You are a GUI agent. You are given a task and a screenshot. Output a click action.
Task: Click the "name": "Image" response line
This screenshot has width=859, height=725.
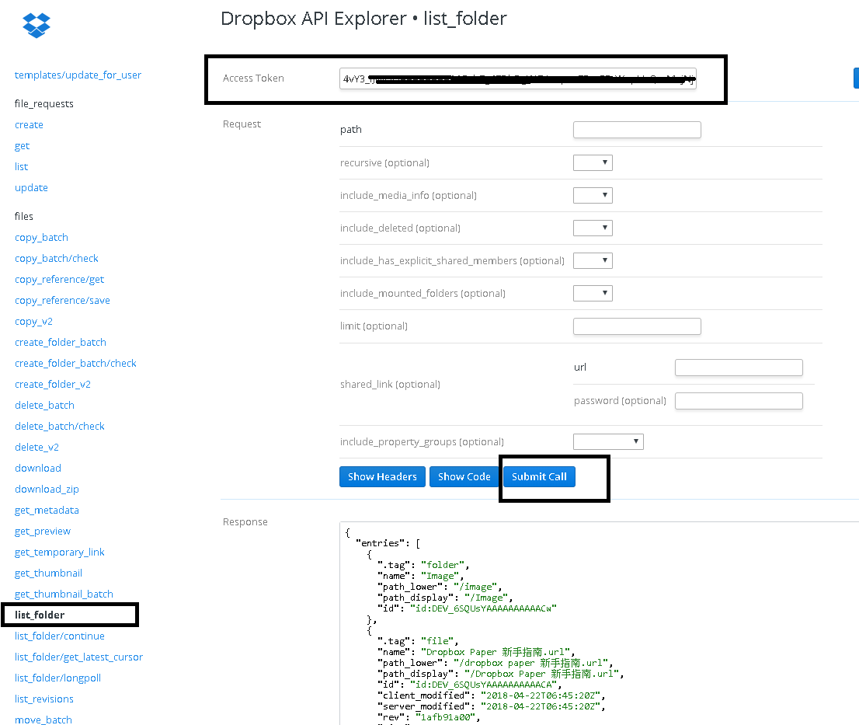tap(421, 576)
